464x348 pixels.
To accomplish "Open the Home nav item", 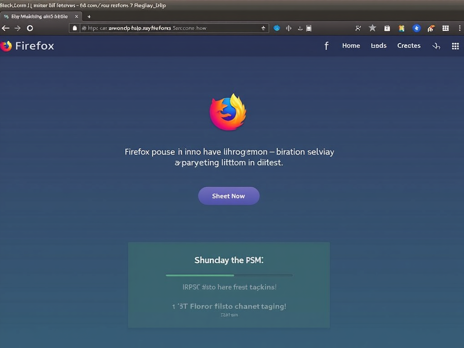I will pos(351,46).
